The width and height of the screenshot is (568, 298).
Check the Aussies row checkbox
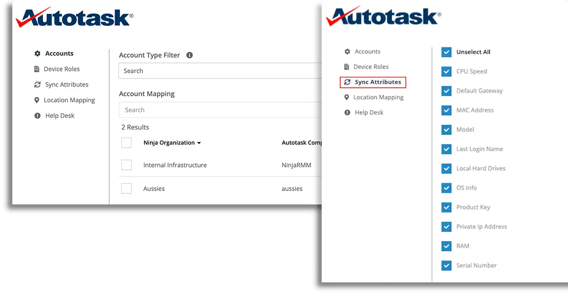click(x=126, y=188)
